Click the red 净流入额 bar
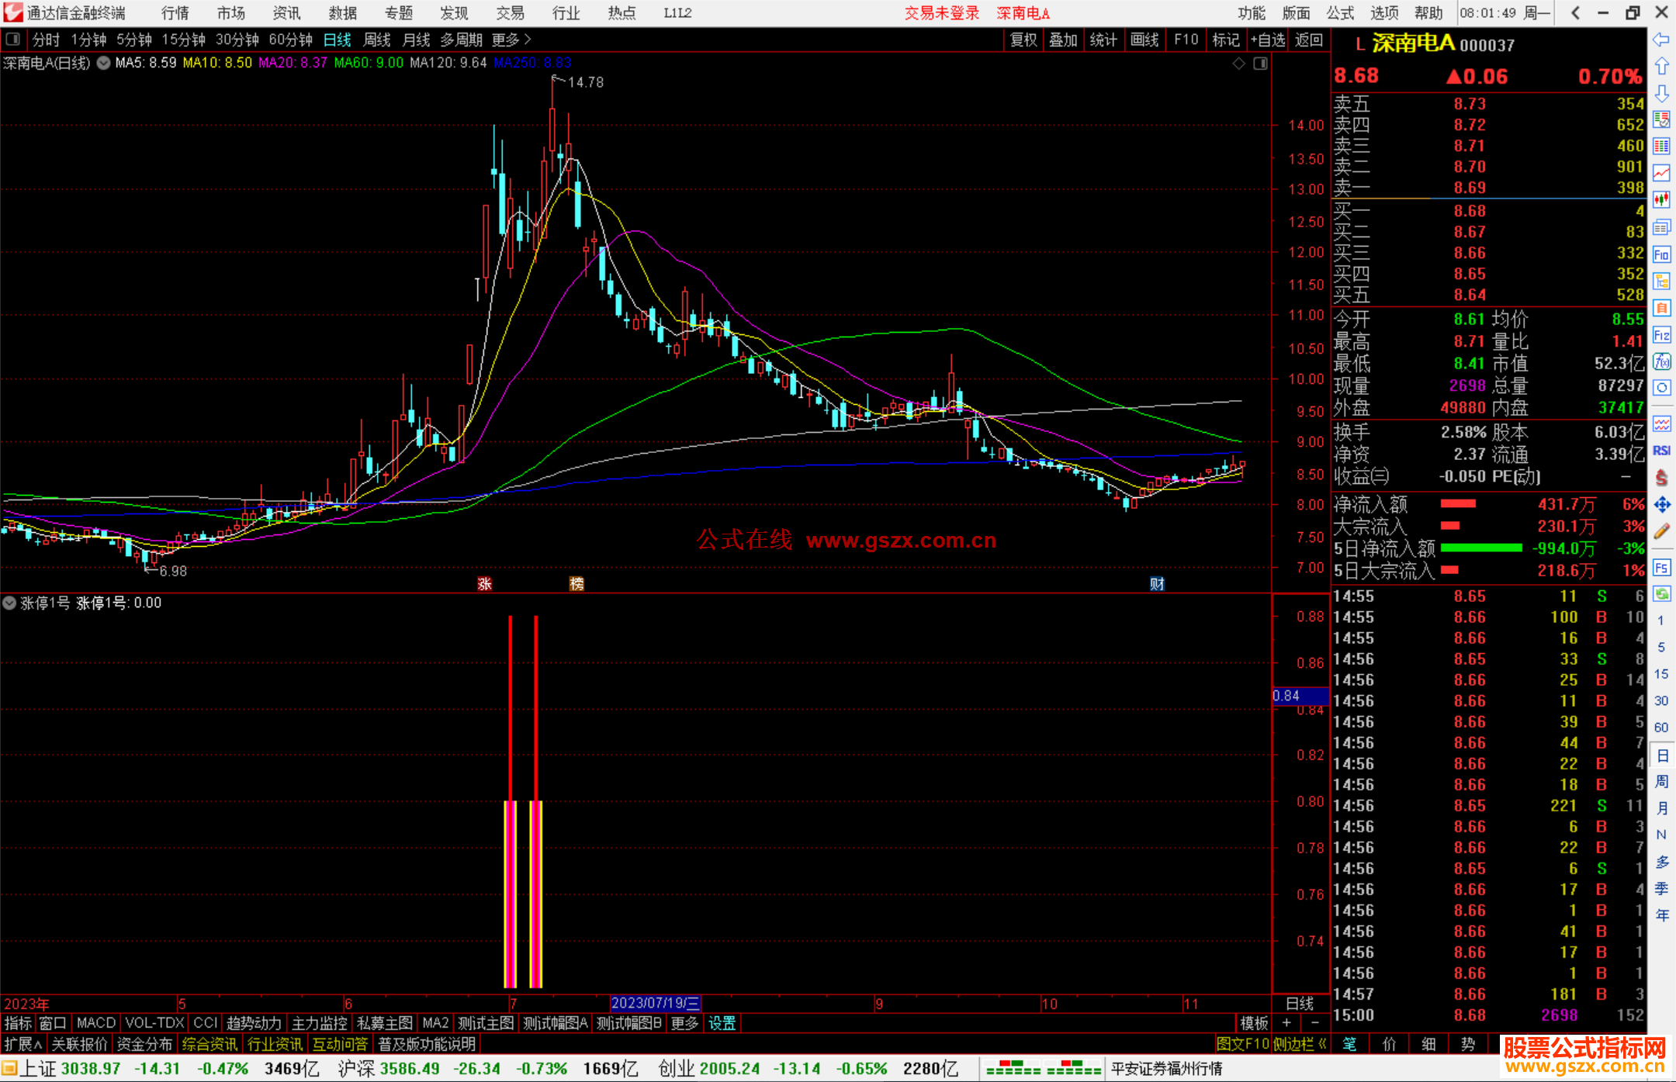 coord(1458,504)
